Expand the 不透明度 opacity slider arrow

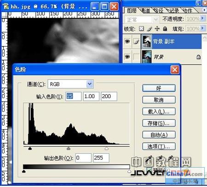(x=203, y=18)
